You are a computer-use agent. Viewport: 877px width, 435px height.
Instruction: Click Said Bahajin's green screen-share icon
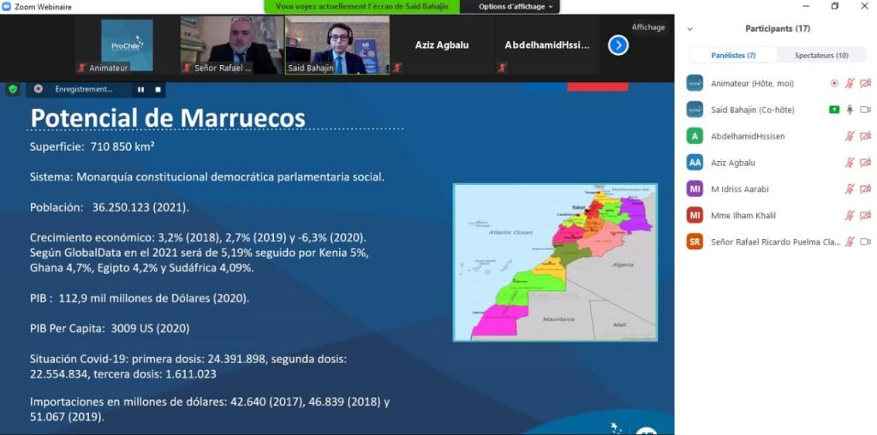[x=833, y=110]
